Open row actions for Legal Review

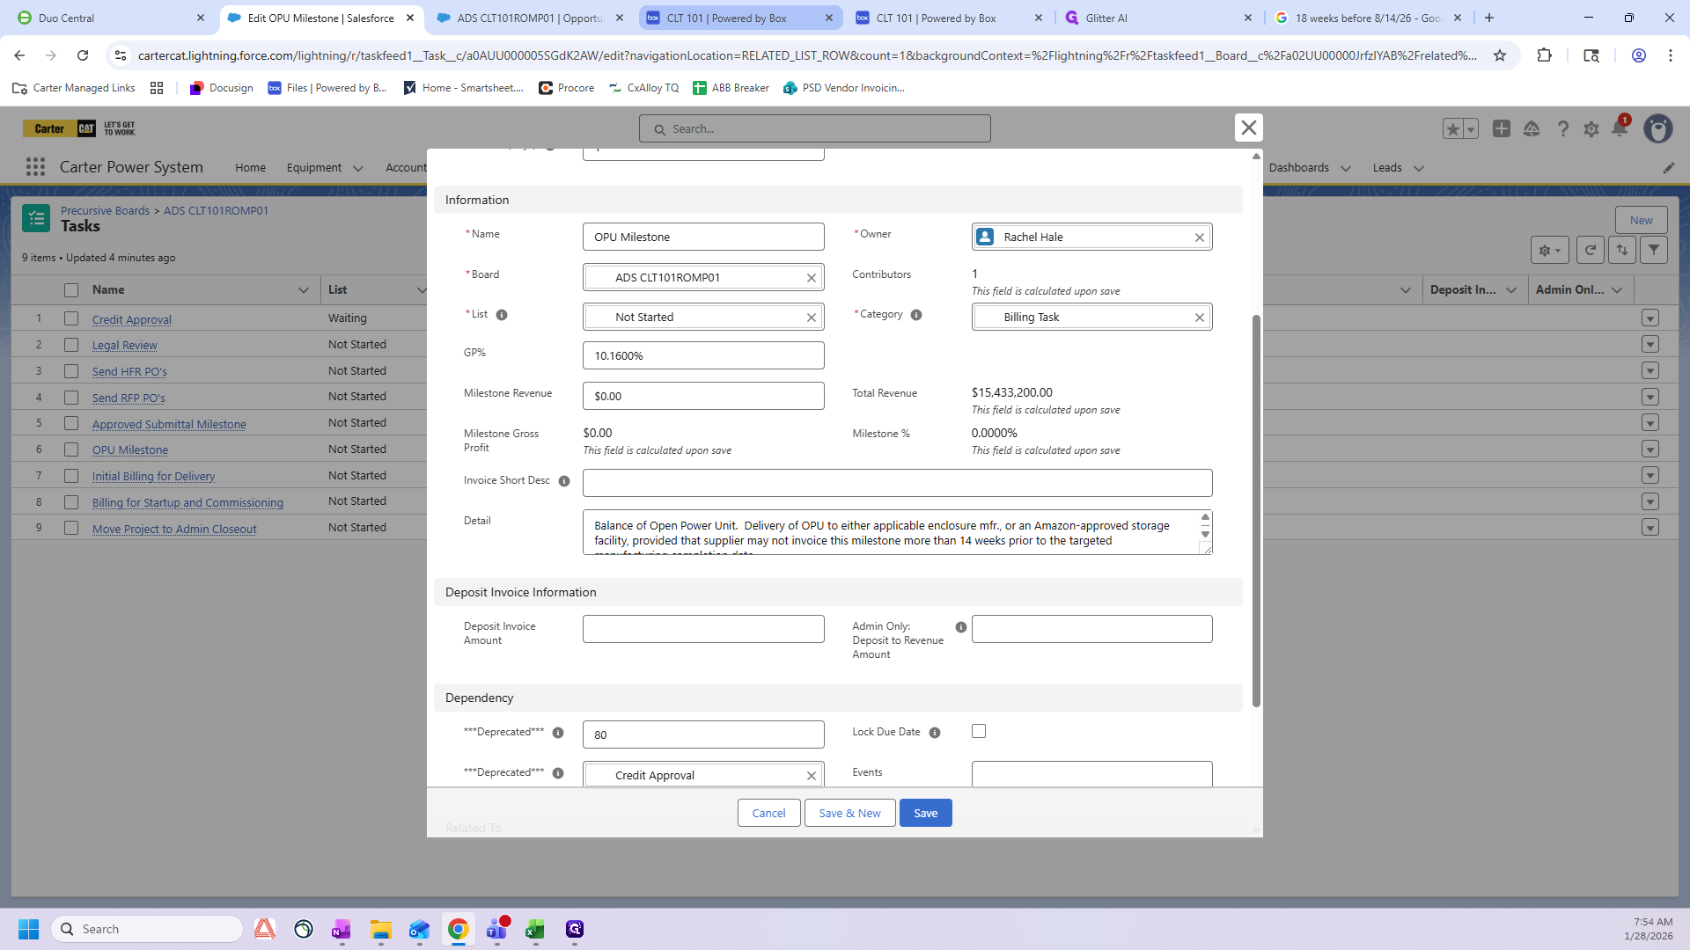[x=1650, y=345]
